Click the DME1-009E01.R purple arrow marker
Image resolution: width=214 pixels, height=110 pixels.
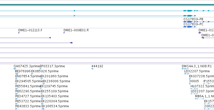click(64, 33)
